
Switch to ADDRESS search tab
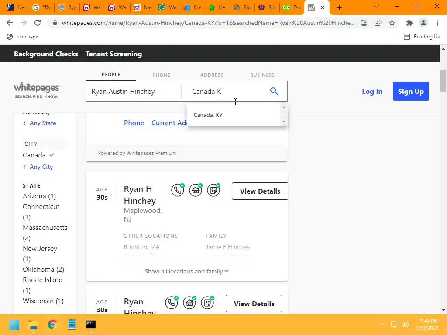[212, 75]
